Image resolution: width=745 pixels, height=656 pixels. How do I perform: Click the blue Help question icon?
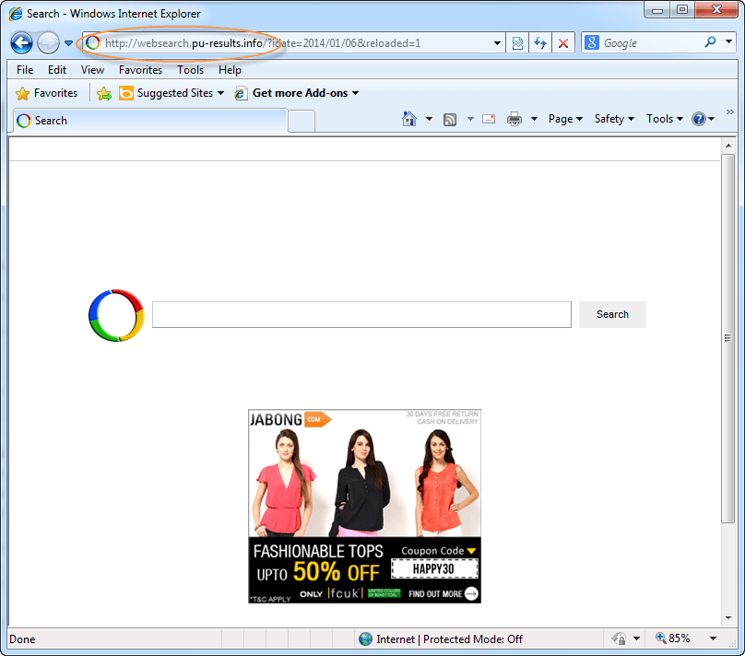[x=699, y=119]
